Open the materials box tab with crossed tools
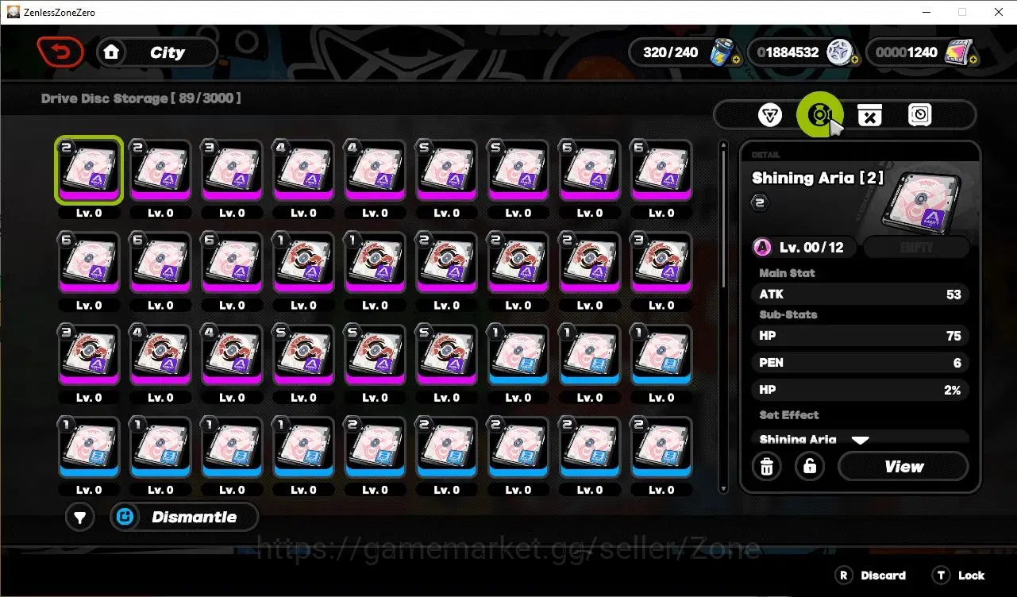The height and width of the screenshot is (597, 1017). click(x=870, y=116)
